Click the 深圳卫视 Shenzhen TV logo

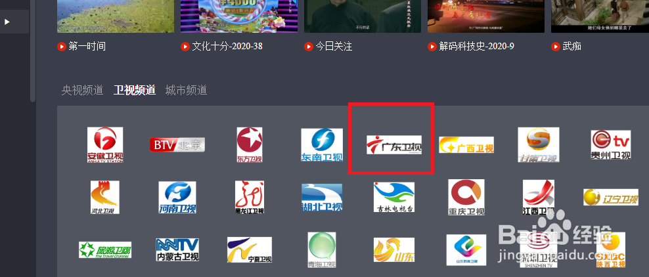[x=539, y=249]
